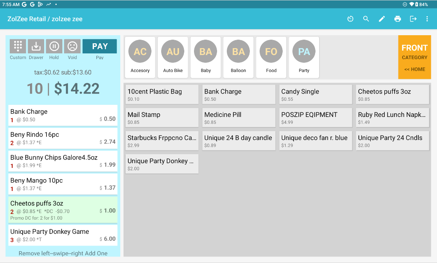Print using the printer icon
437x263 pixels.
[x=398, y=19]
